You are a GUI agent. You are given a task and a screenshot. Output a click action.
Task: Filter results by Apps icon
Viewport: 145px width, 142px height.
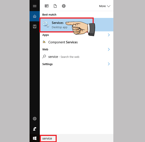(x=47, y=6)
